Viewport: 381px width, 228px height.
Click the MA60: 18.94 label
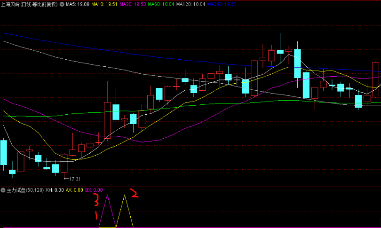161,4
